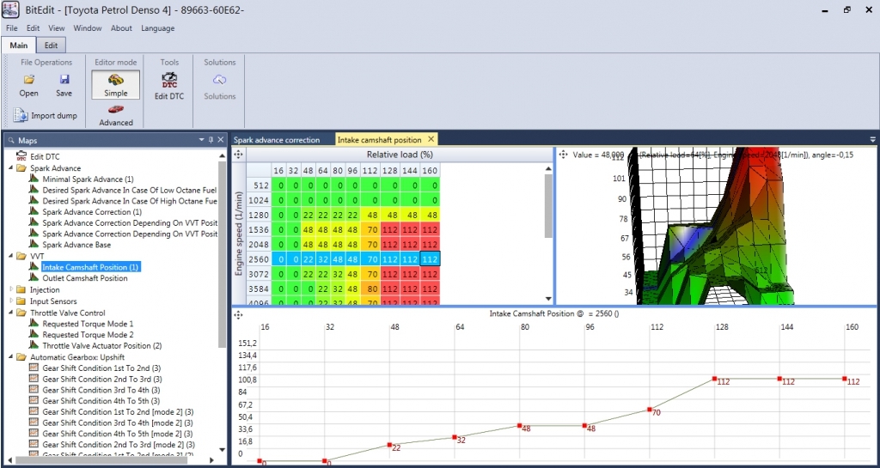The height and width of the screenshot is (468, 880).
Task: Click Maps tree horizontal scroll right arrow
Action: (x=211, y=460)
